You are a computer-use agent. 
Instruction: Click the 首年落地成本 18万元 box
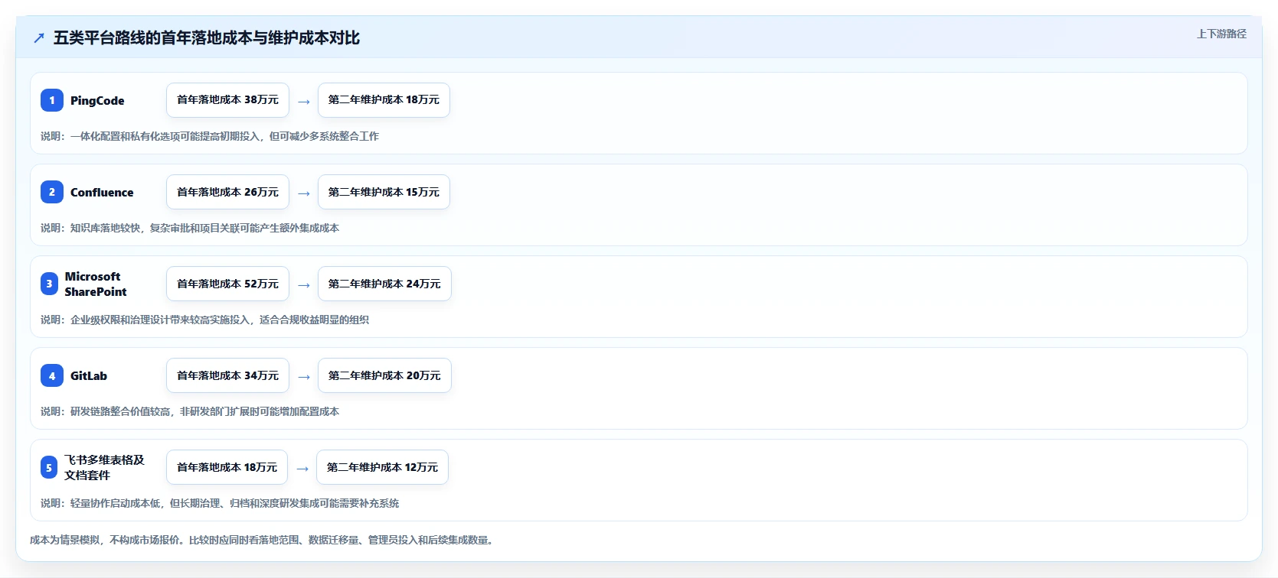click(227, 467)
